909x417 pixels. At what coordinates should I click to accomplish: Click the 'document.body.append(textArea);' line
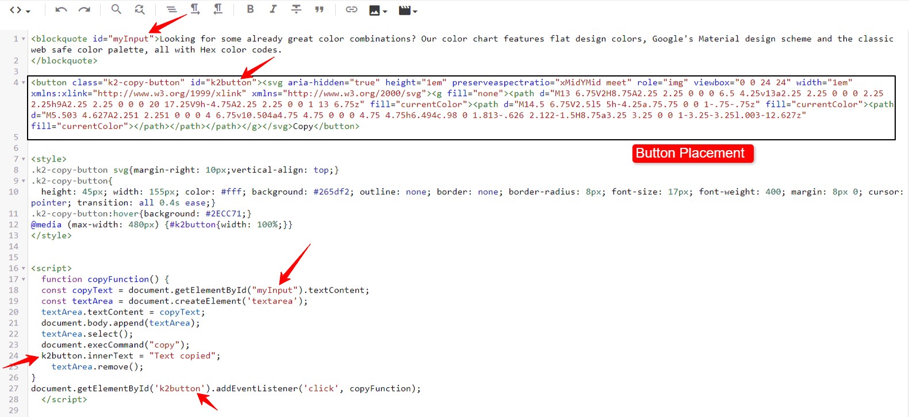click(x=121, y=323)
